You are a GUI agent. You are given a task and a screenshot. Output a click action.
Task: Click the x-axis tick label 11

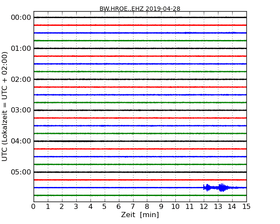click(190, 207)
